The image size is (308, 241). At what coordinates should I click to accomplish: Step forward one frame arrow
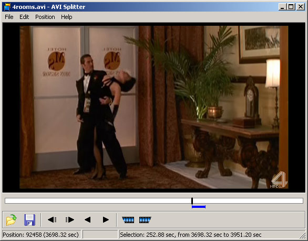106,219
